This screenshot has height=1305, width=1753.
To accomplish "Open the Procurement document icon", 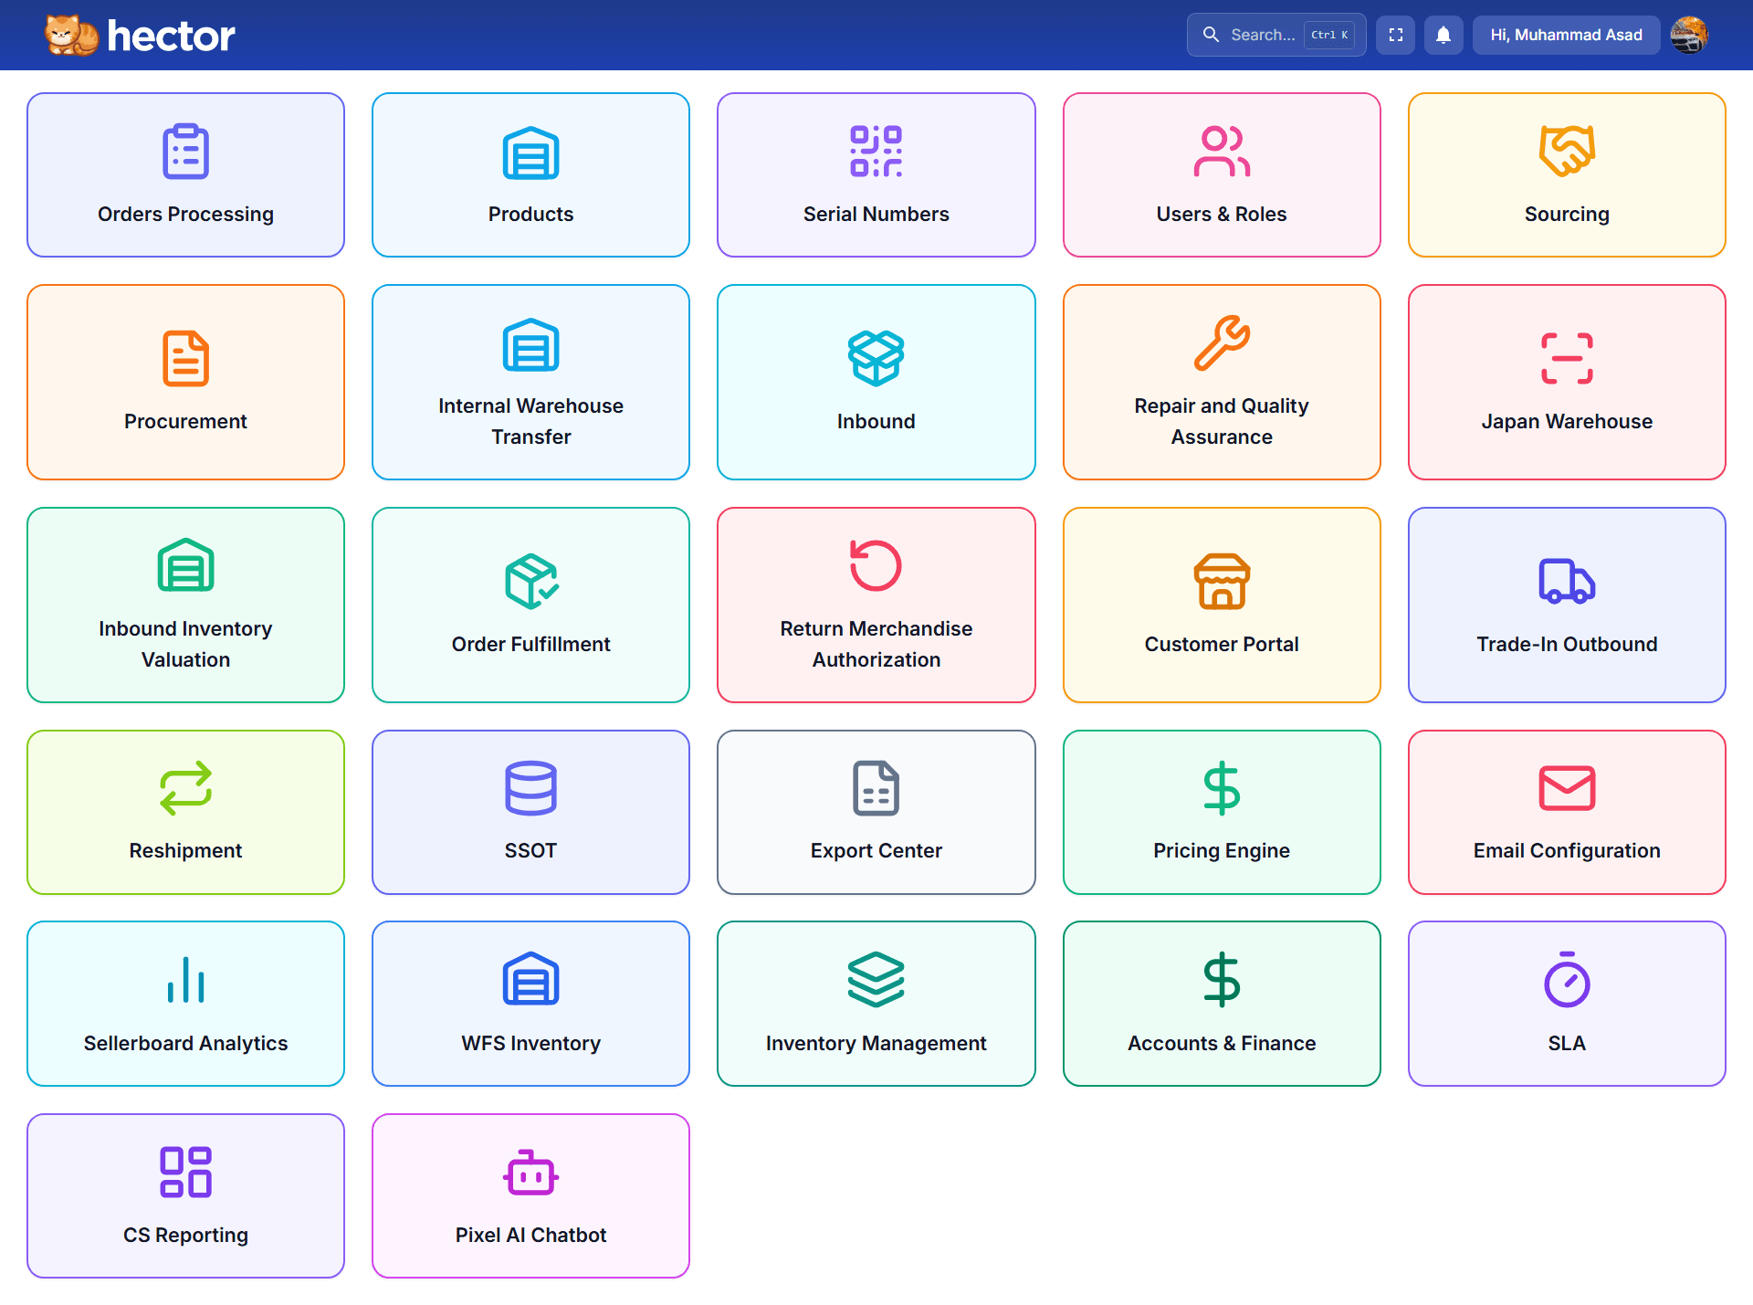I will (x=185, y=359).
